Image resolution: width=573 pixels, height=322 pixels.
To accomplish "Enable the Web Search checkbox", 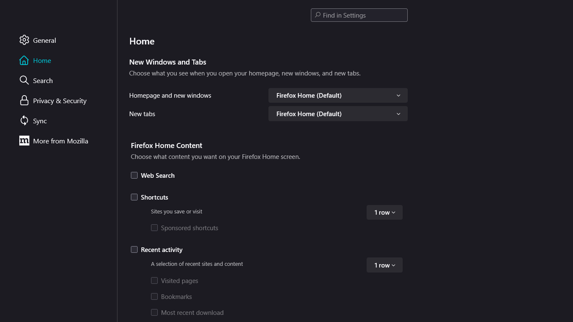I will tap(134, 175).
